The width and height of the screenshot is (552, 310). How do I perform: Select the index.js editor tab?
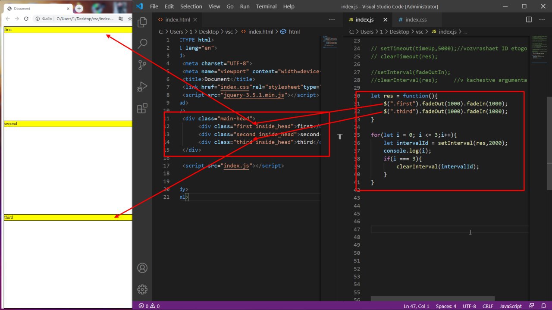pyautogui.click(x=368, y=19)
